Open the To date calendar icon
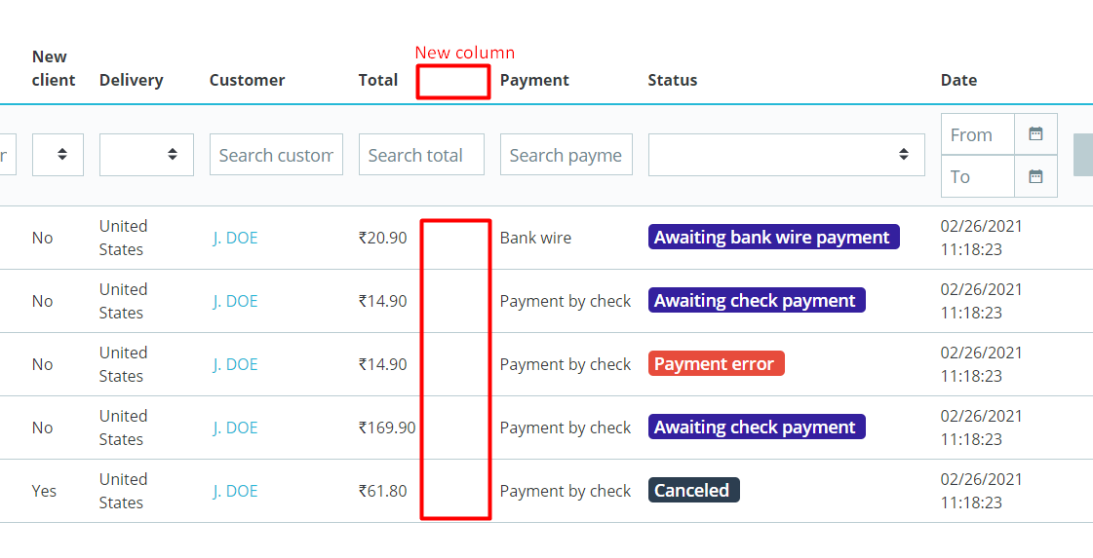 tap(1035, 176)
